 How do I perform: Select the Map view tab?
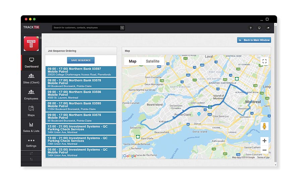(133, 61)
